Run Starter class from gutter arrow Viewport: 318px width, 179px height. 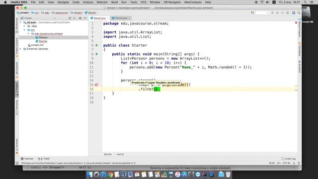point(97,45)
